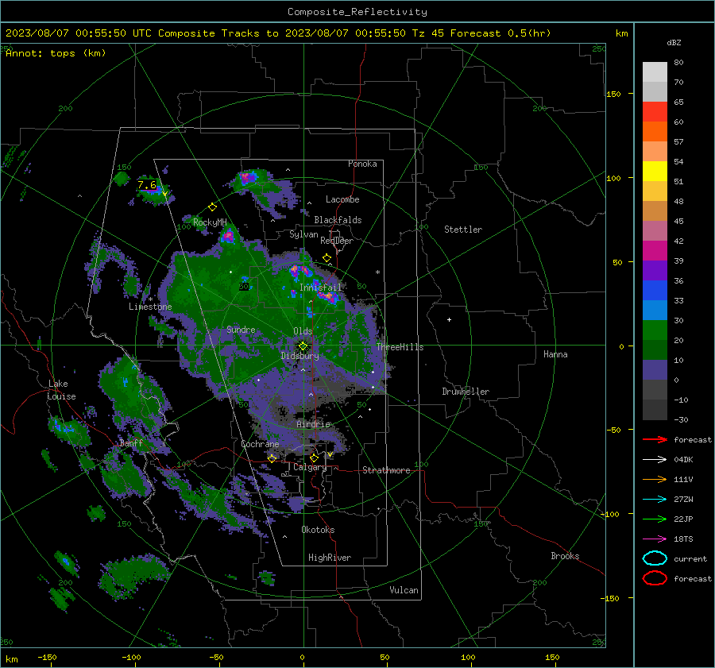Viewport: 715px width, 668px height.
Task: Select the light gray 80 dBZ swatch
Action: (x=655, y=71)
